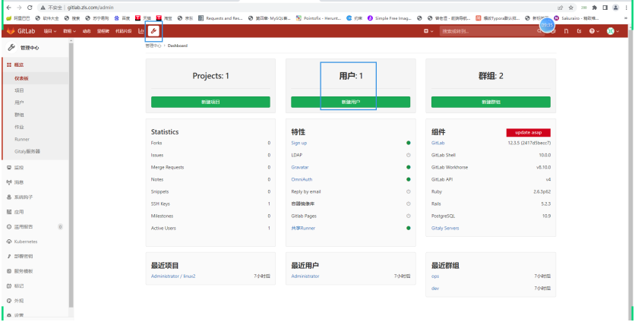
Task: Open Chrome three-dot menu
Action: 627,8
